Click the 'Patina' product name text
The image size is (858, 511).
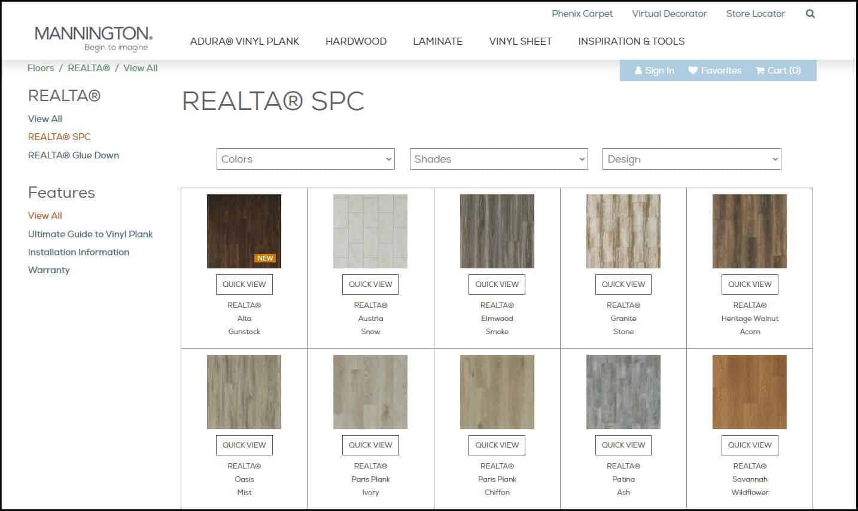[x=623, y=479]
